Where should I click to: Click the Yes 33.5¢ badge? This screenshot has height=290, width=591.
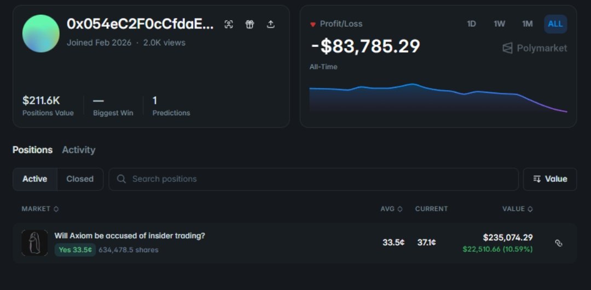pyautogui.click(x=75, y=250)
